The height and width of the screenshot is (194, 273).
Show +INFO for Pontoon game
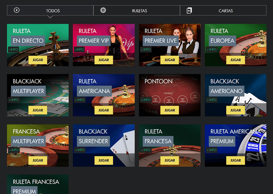[x=146, y=100]
